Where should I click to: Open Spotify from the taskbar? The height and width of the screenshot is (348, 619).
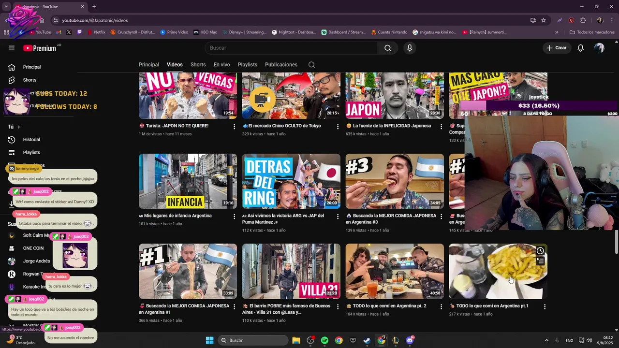tap(324, 340)
